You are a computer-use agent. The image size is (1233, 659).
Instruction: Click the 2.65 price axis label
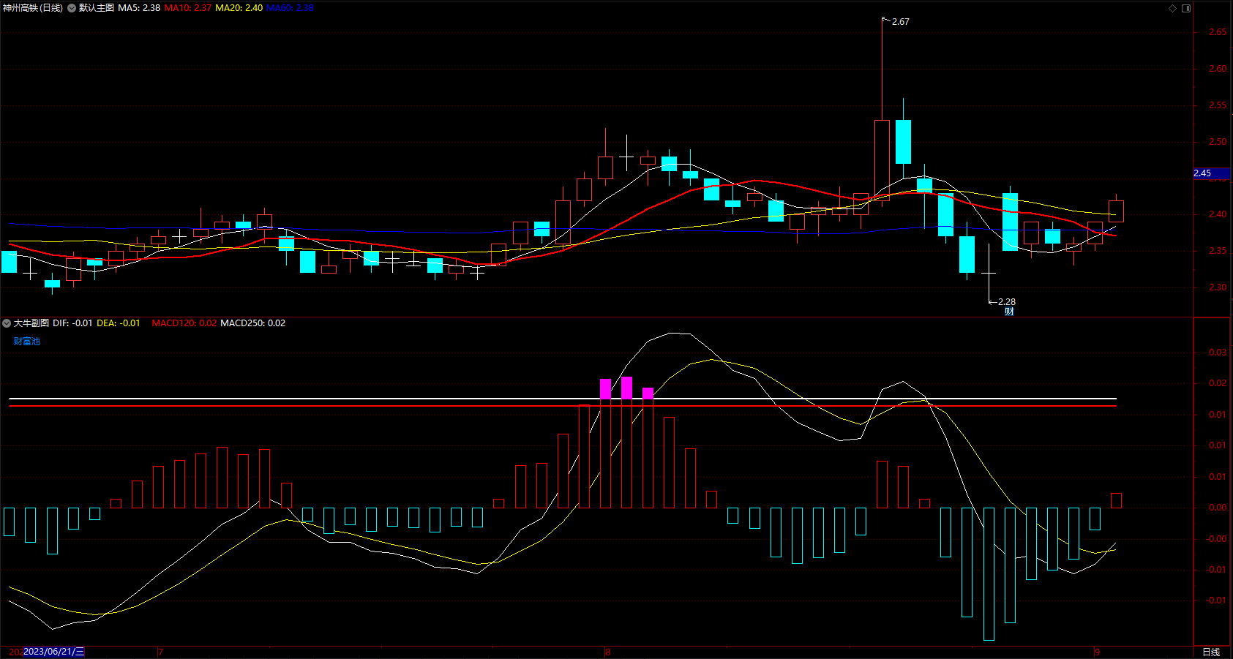(x=1218, y=32)
